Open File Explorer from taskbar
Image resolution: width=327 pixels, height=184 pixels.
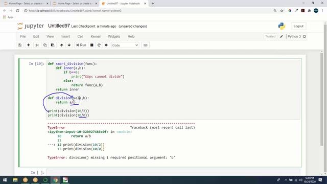[15, 180]
